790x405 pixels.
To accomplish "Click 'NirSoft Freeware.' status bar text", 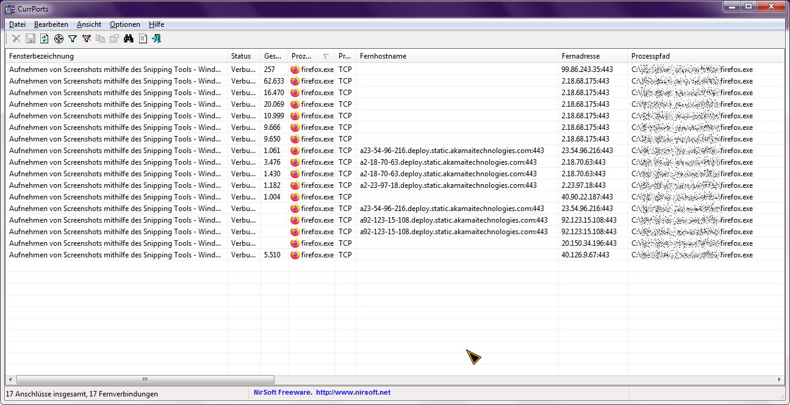I will point(283,393).
